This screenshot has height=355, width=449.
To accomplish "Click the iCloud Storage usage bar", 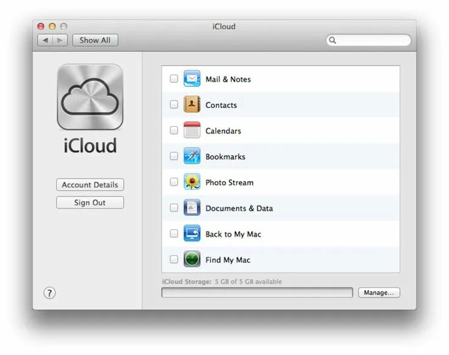I will coord(257,292).
